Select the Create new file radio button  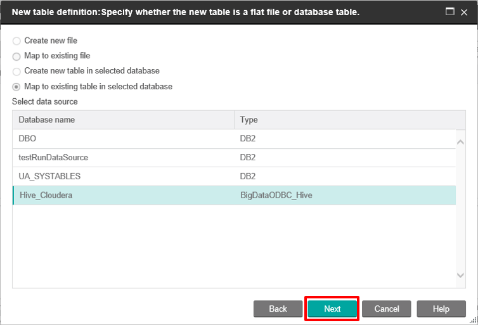(x=16, y=41)
